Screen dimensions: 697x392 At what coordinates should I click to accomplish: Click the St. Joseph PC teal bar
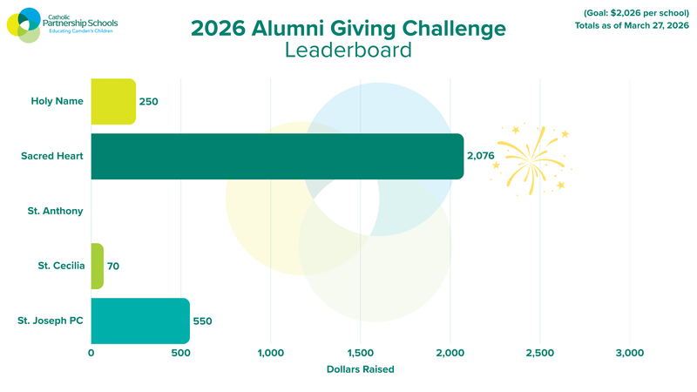click(x=139, y=321)
